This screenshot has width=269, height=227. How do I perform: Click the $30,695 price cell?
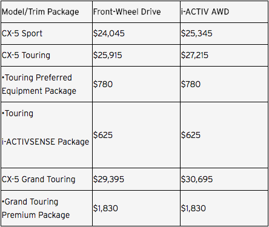(224, 179)
